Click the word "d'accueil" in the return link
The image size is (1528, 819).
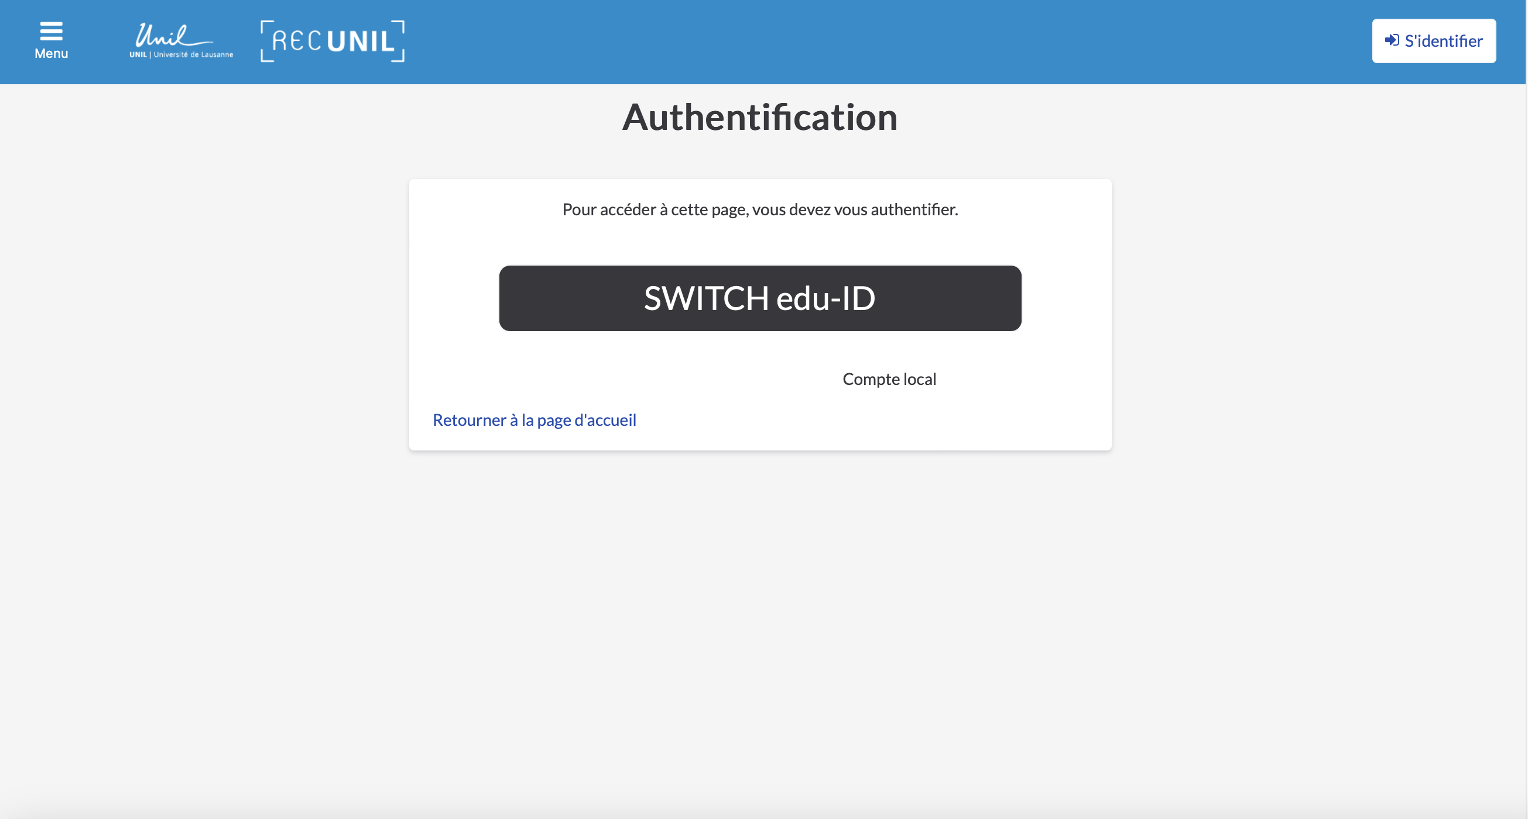(605, 419)
